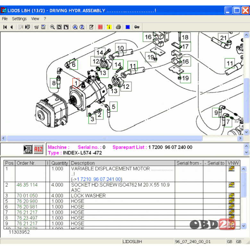Open the View menu
Image resolution: width=250 pixels, height=250 pixels.
pyautogui.click(x=35, y=19)
